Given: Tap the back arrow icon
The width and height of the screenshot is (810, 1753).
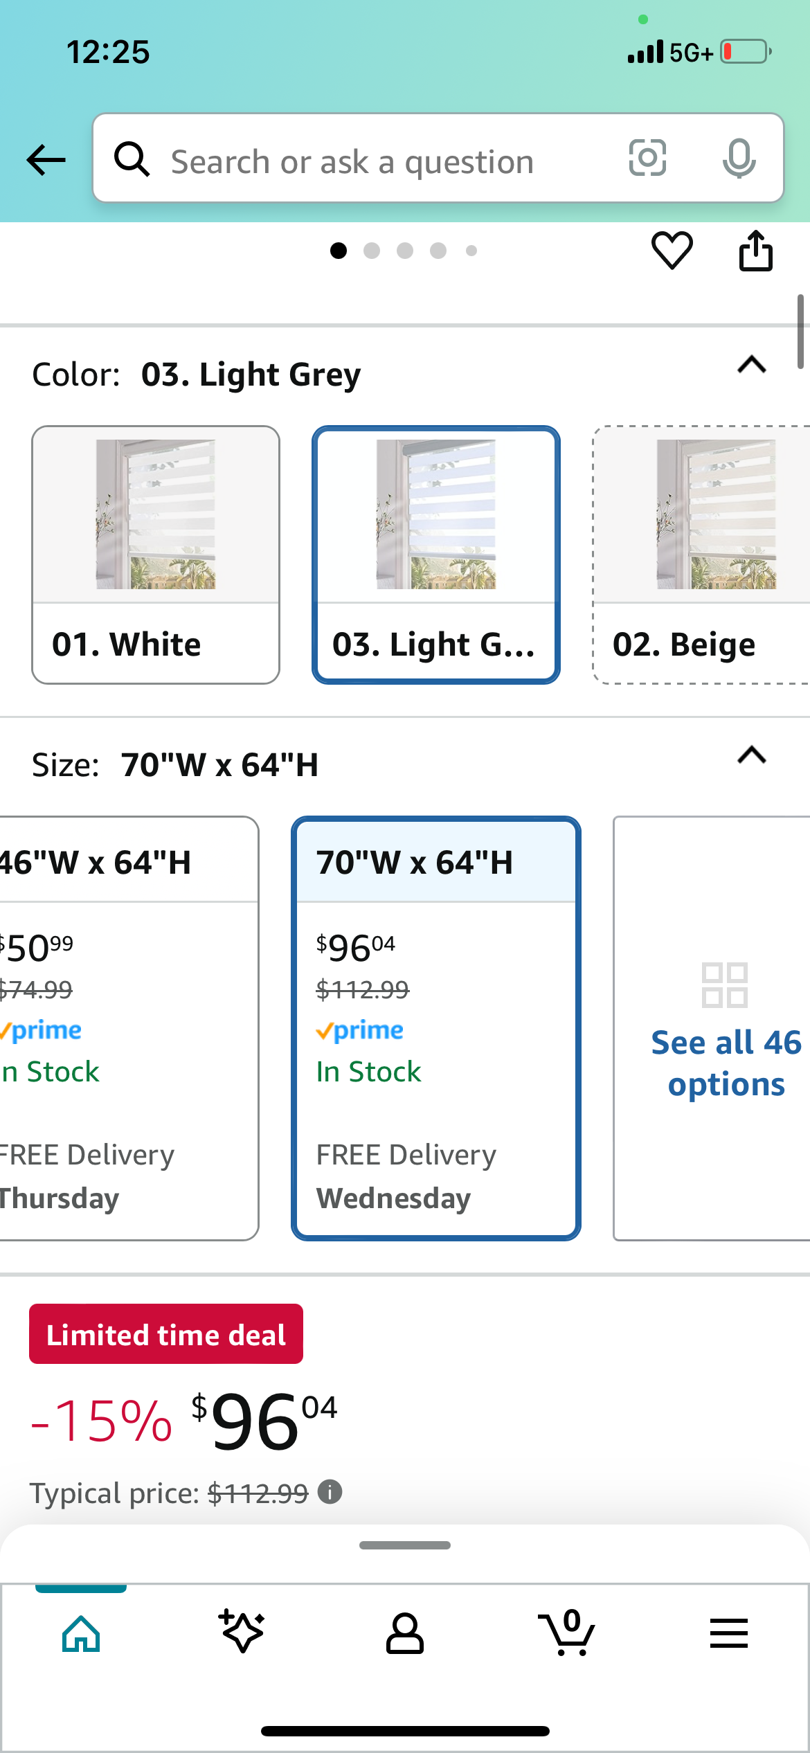Looking at the screenshot, I should click(x=46, y=160).
